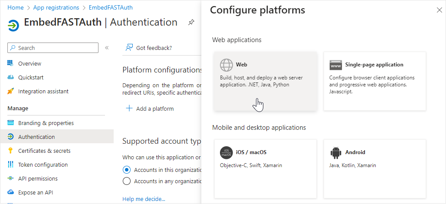Click the Help me decide link
The width and height of the screenshot is (446, 204).
click(144, 199)
